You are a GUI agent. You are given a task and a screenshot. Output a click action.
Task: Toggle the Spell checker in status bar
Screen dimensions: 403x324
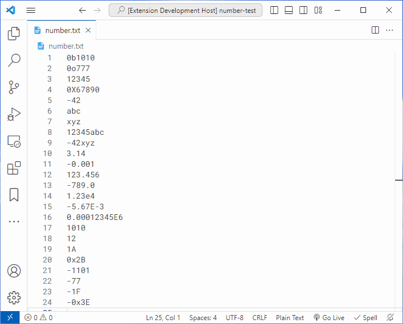[365, 318]
